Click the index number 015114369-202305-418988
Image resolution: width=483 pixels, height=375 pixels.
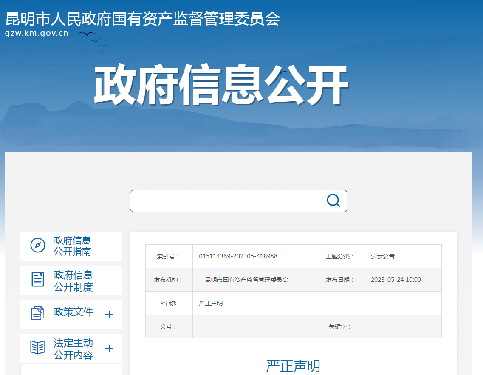(x=238, y=256)
